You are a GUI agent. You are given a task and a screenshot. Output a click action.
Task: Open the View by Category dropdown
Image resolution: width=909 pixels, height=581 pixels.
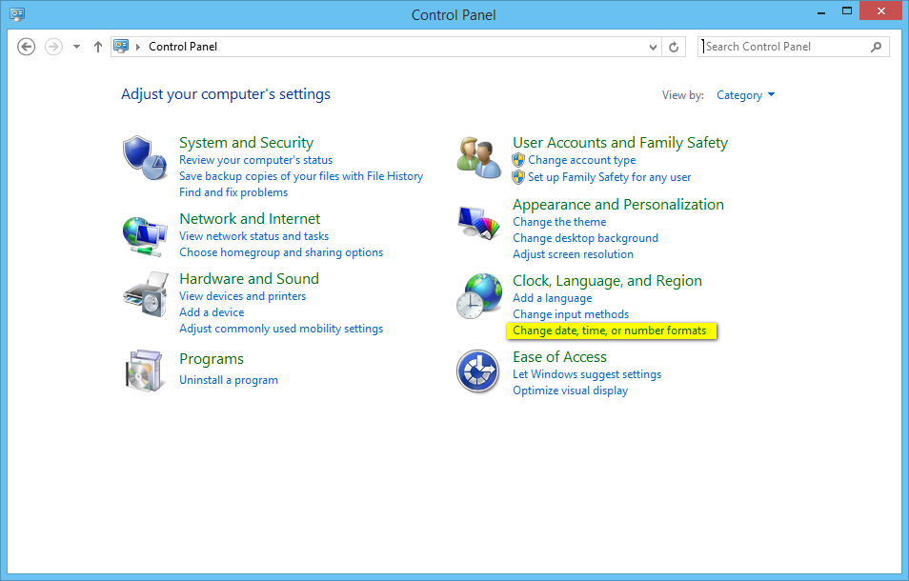pos(746,95)
